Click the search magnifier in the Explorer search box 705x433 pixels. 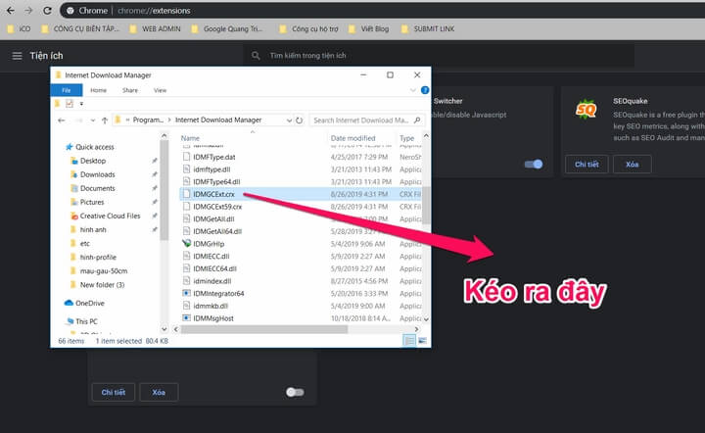click(417, 120)
